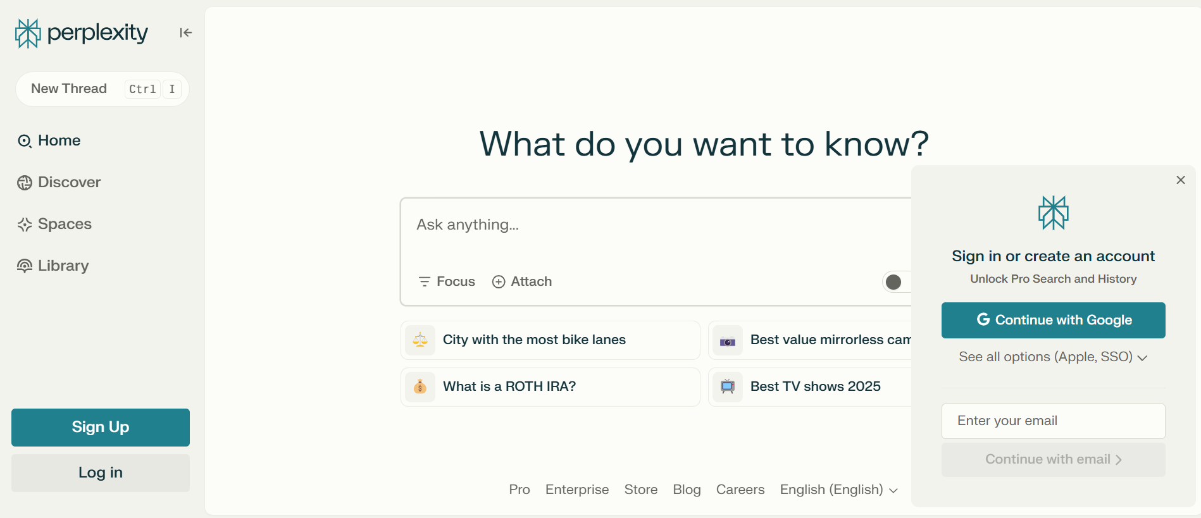Image resolution: width=1201 pixels, height=518 pixels.
Task: Close the sign-in popup
Action: (x=1181, y=180)
